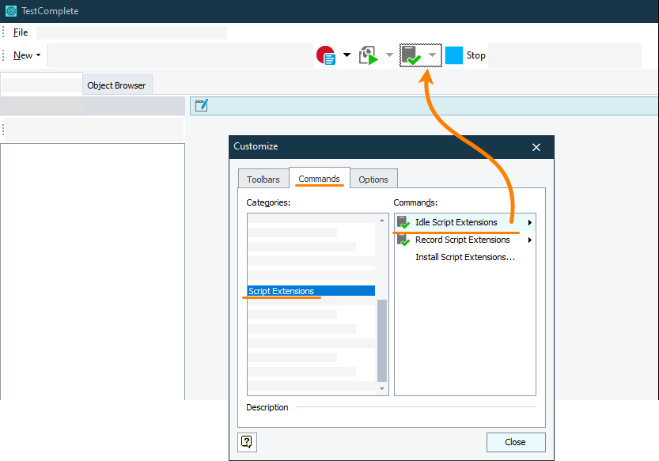Switch to the Toolbars tab
The height and width of the screenshot is (461, 659).
[263, 179]
